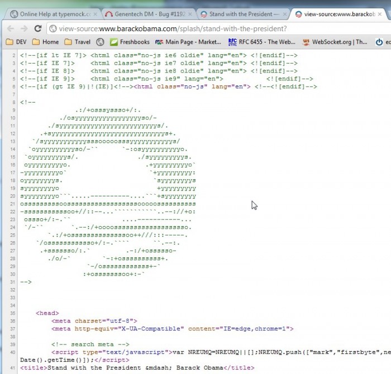Image resolution: width=391 pixels, height=374 pixels.
Task: Close the Stand with the President tab
Action: point(284,15)
